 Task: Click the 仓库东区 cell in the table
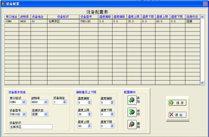click(x=63, y=21)
